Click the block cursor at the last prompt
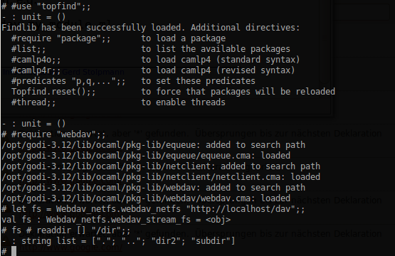Viewport: 395px width, 256px height. coord(14,251)
